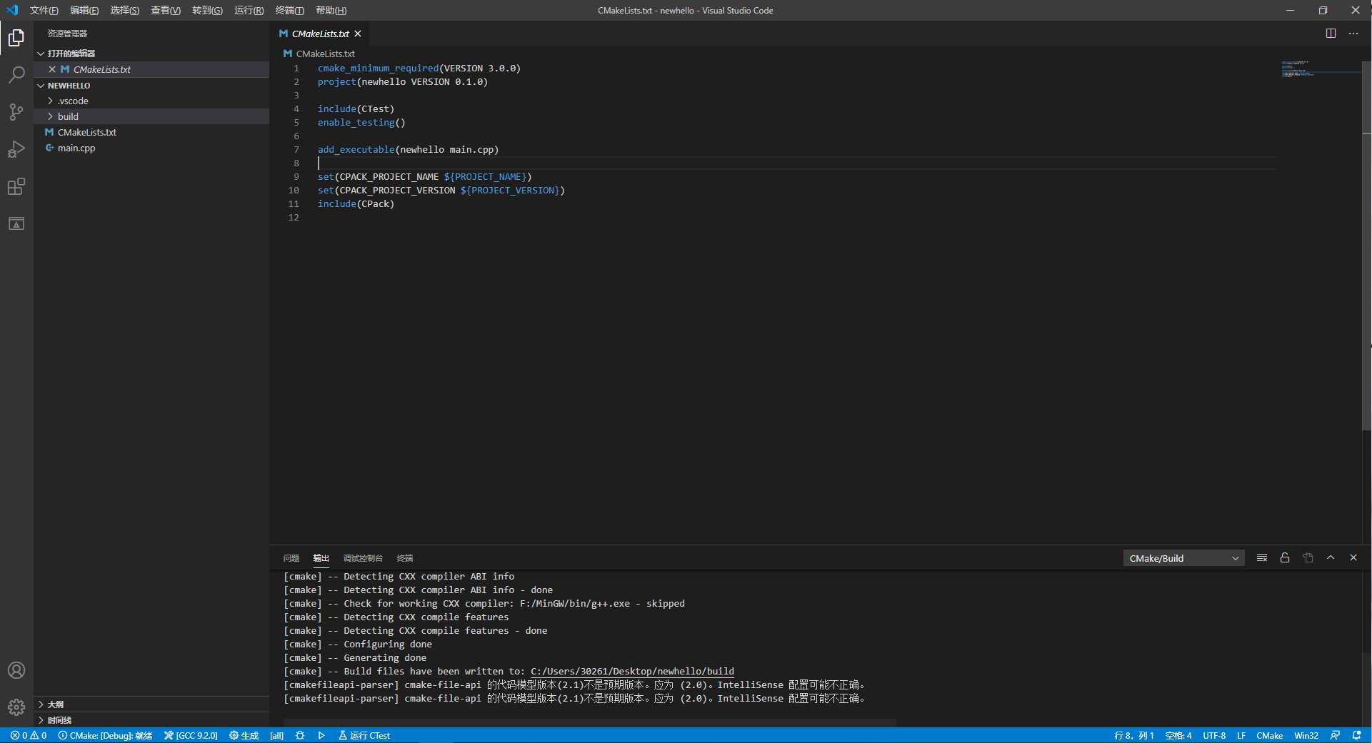The image size is (1372, 743).
Task: Click the output panel horizontal scrollbar
Action: point(590,723)
